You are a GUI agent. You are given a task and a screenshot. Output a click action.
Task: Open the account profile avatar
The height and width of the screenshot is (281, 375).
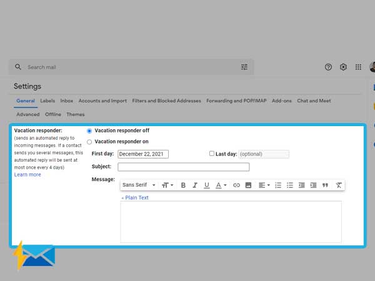tap(372, 67)
